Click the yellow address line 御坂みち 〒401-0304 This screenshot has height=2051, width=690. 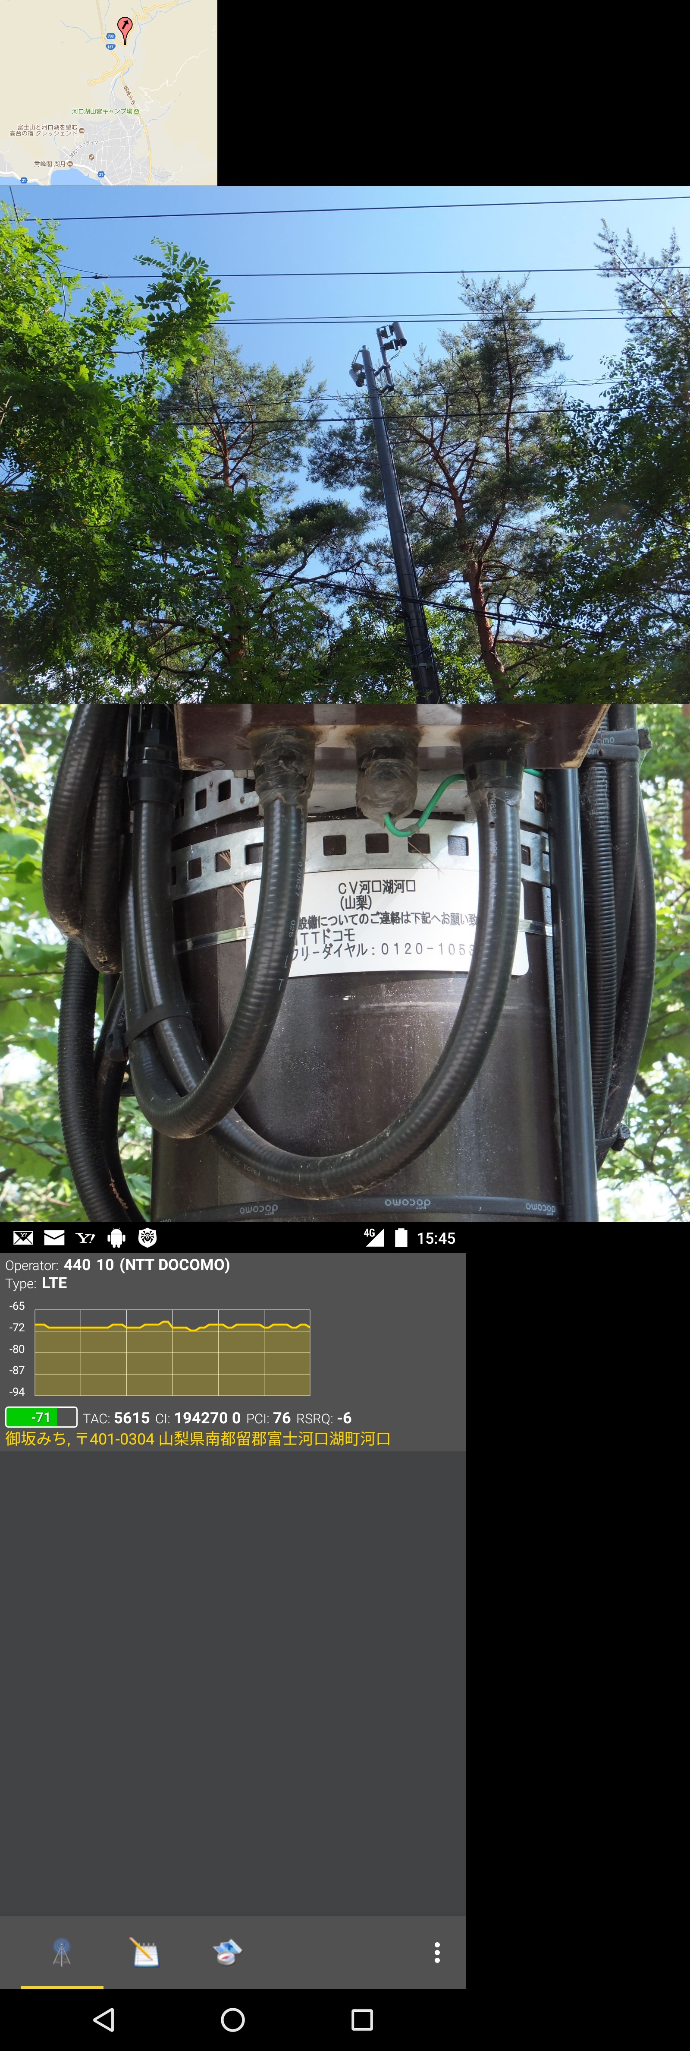(x=198, y=1439)
